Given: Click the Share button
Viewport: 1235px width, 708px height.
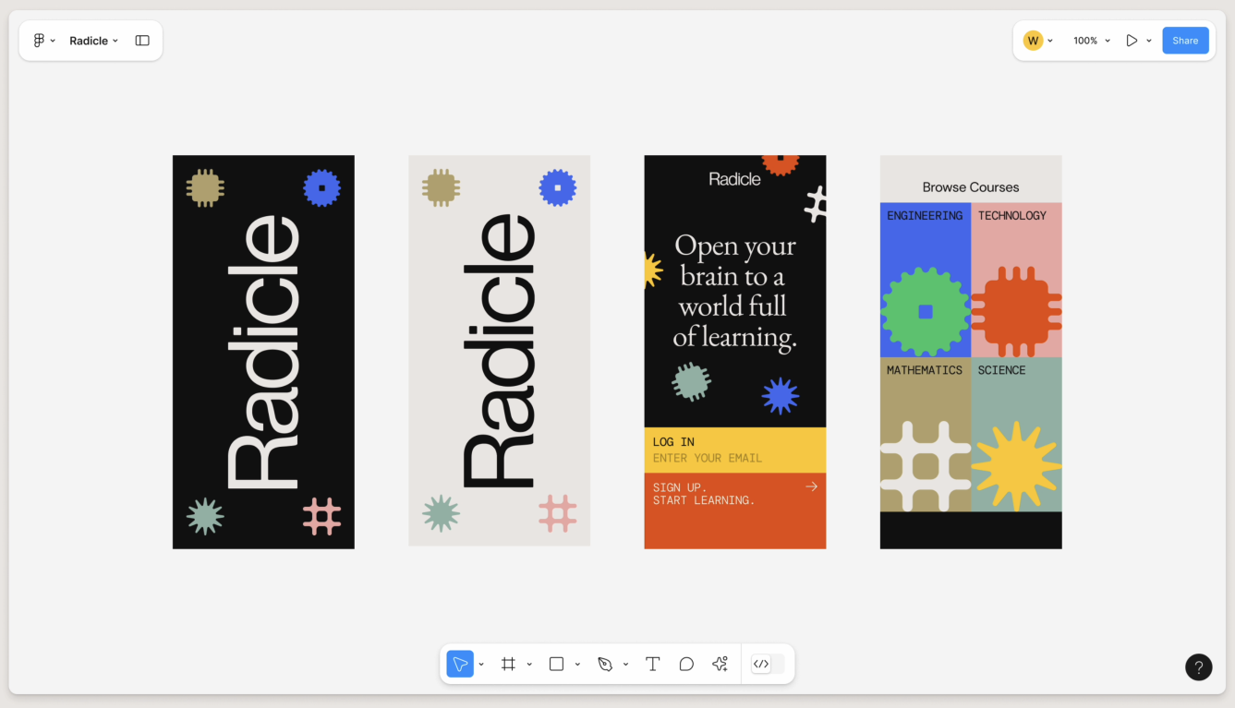Looking at the screenshot, I should click(1184, 41).
